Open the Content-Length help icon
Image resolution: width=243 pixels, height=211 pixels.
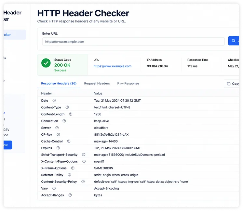(x=71, y=114)
